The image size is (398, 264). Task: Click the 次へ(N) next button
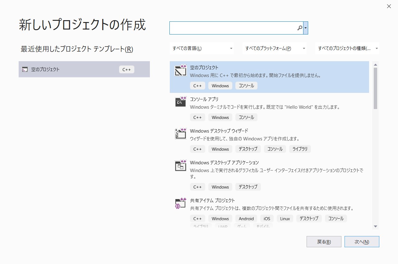[362, 242]
